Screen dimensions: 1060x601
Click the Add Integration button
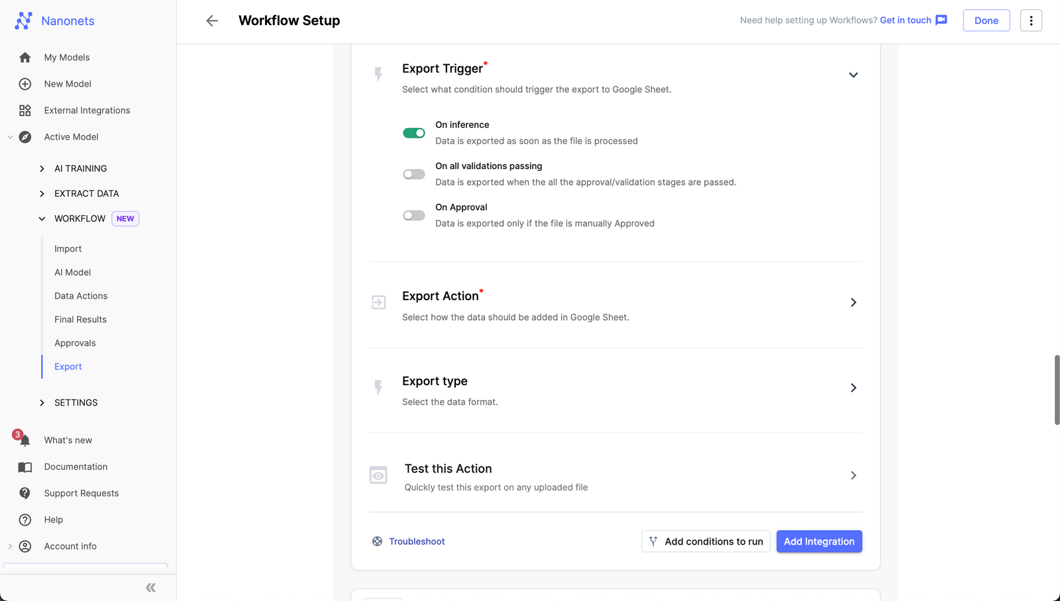point(819,541)
